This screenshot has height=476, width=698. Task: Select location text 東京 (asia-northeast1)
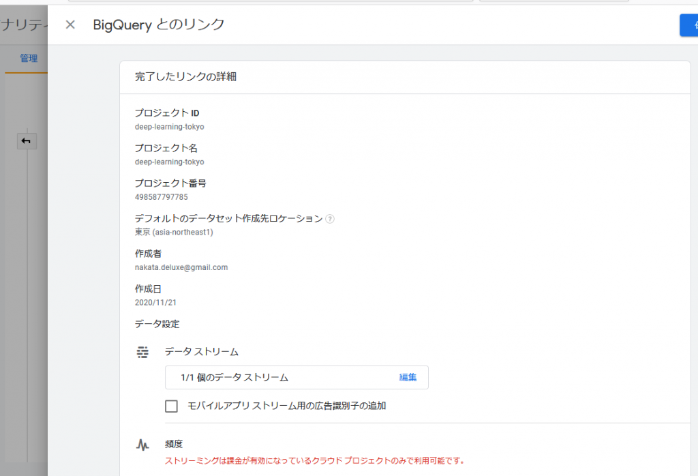(x=174, y=232)
